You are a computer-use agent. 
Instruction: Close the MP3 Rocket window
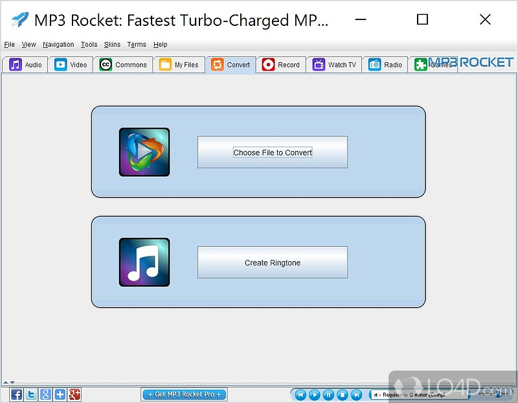(x=484, y=19)
